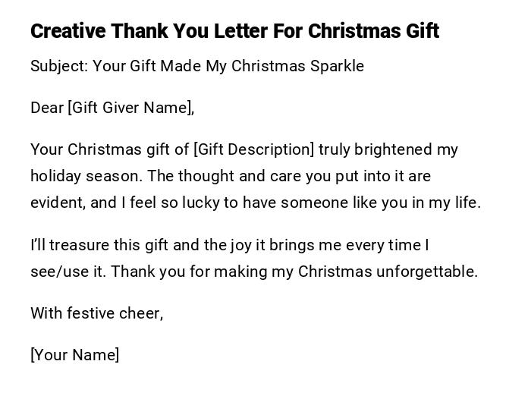
Task: Click the word "Subject:" in the subject line
Action: (x=59, y=66)
